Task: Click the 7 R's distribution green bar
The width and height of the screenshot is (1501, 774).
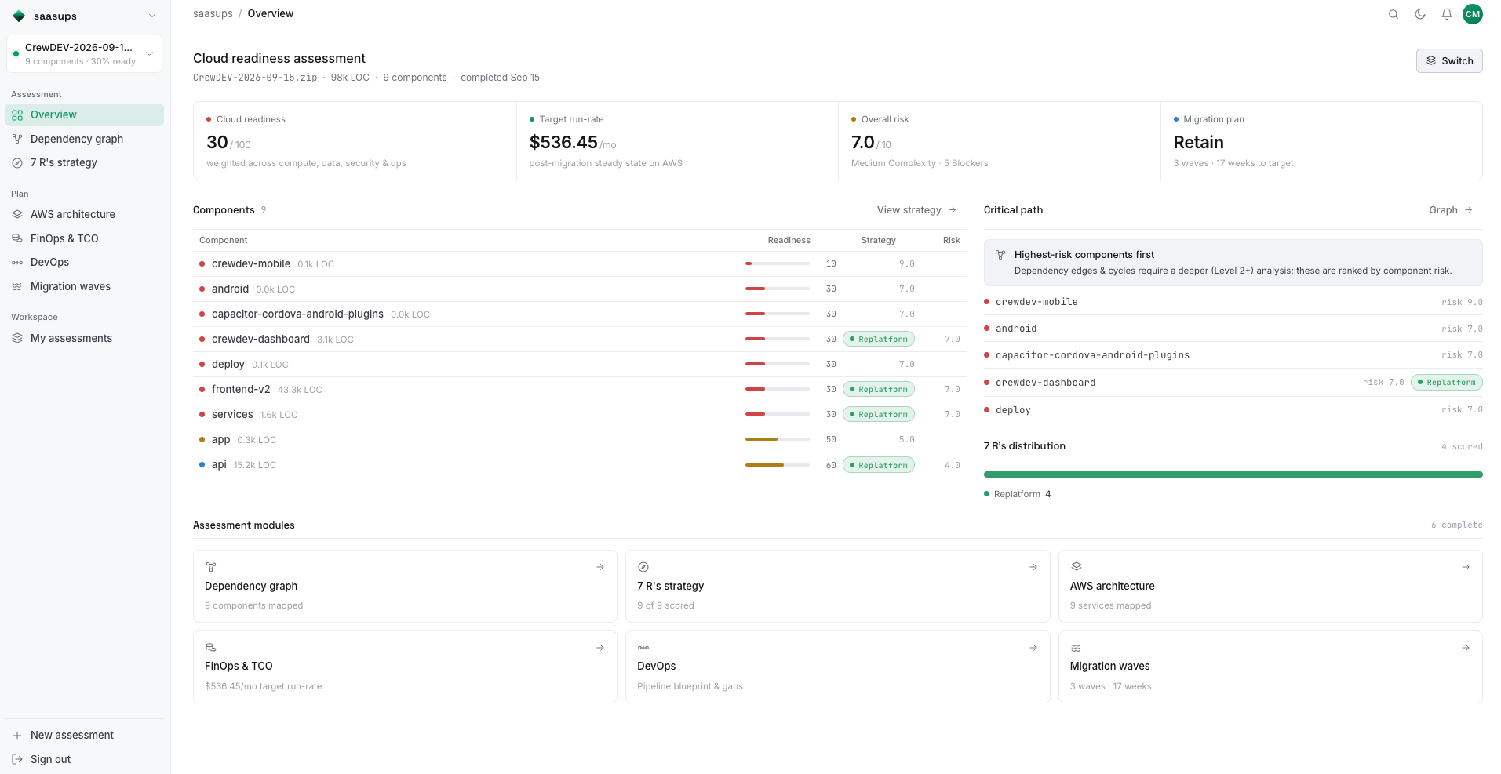Action: coord(1233,474)
